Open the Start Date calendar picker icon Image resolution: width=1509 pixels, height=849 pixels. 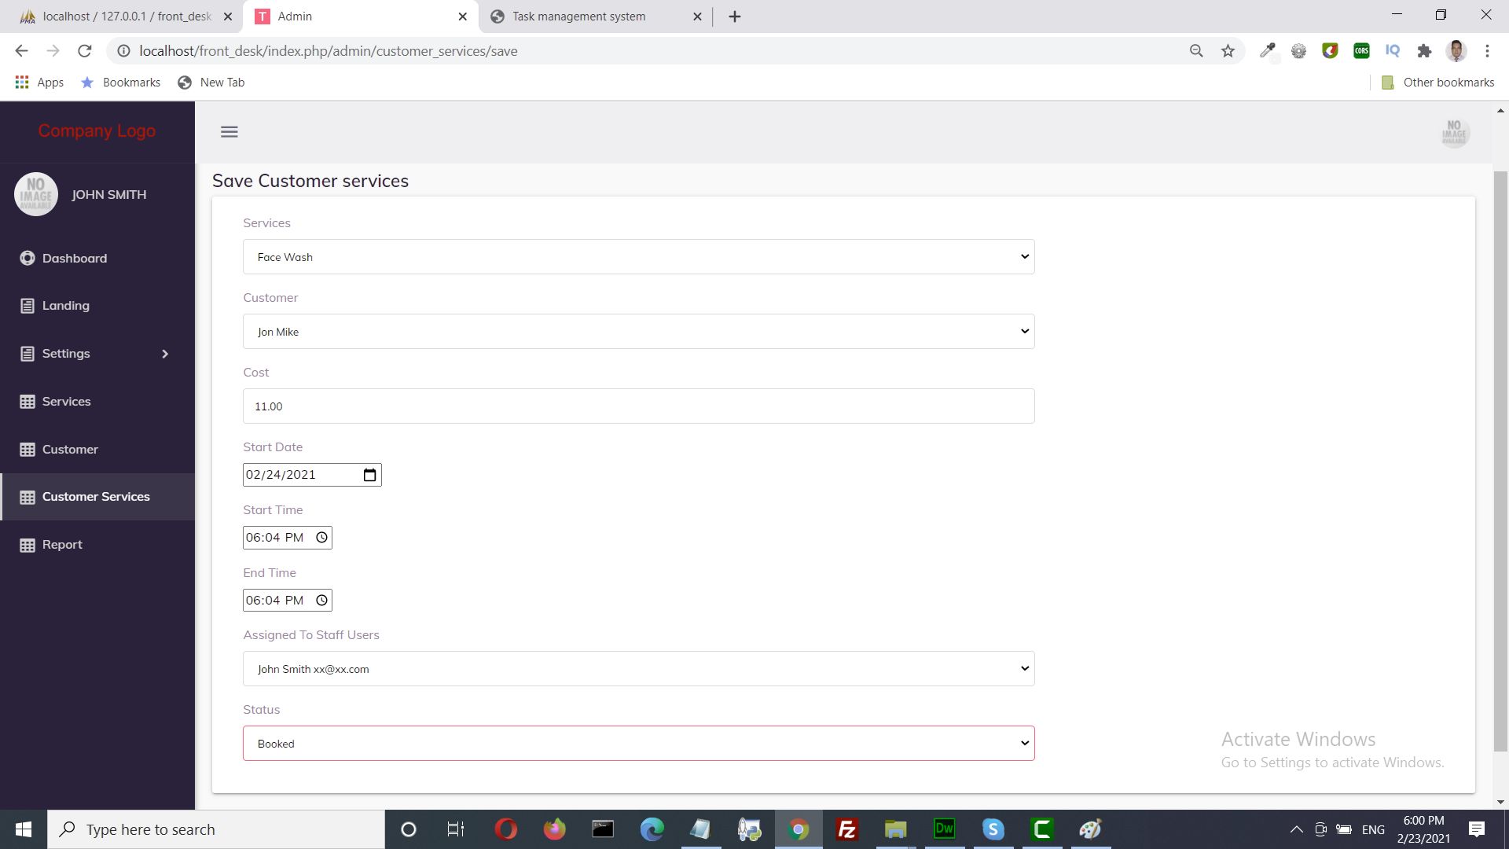pyautogui.click(x=370, y=475)
